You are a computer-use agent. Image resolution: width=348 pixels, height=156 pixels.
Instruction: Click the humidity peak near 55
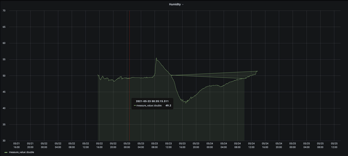click(x=156, y=58)
